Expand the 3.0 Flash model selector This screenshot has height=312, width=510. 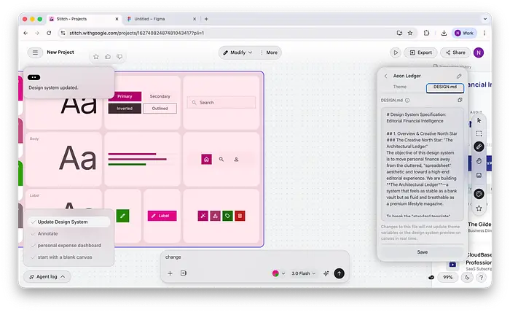point(303,273)
